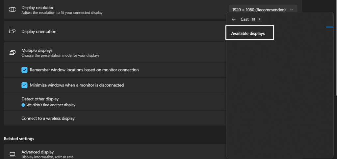Viewport: 337px width, 159px height.
Task: Open the Display orientation setting label
Action: [x=39, y=32]
